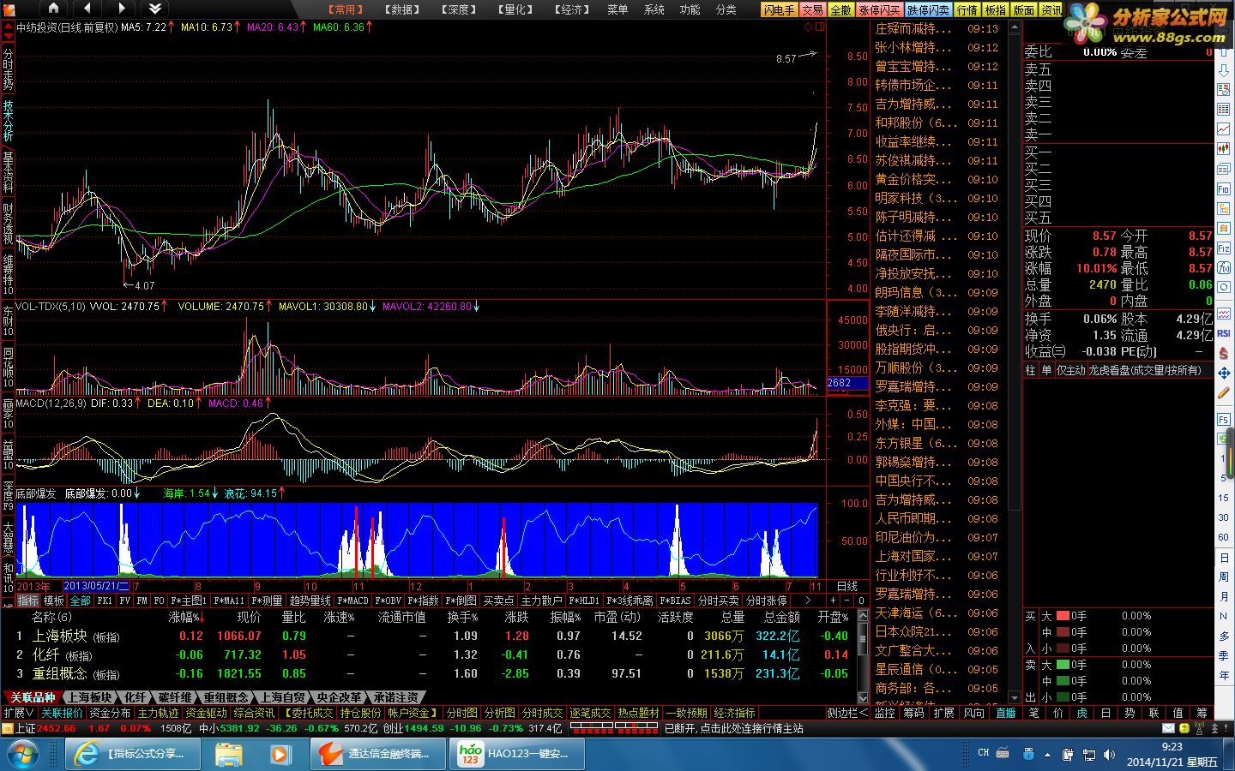Collapse the 侧边栏 sidebar toggle
Screen dimensions: 1235x771
846,713
